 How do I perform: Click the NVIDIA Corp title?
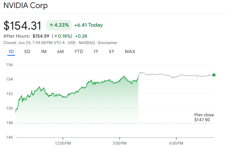tap(25, 6)
